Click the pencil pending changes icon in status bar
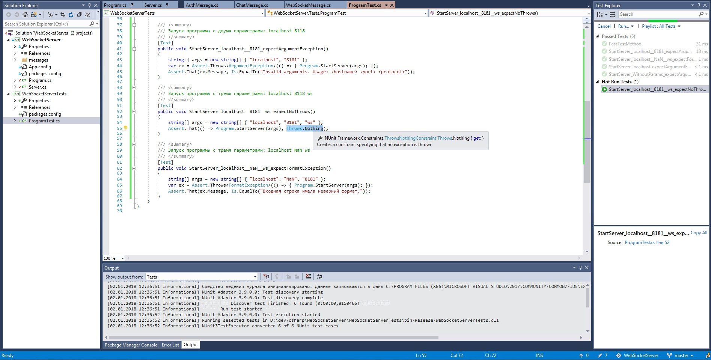Image resolution: width=711 pixels, height=360 pixels. coord(600,355)
